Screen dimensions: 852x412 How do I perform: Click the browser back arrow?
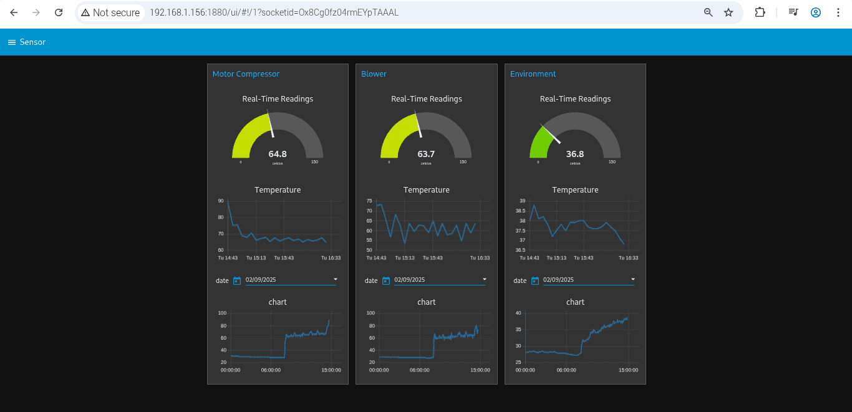(x=14, y=12)
